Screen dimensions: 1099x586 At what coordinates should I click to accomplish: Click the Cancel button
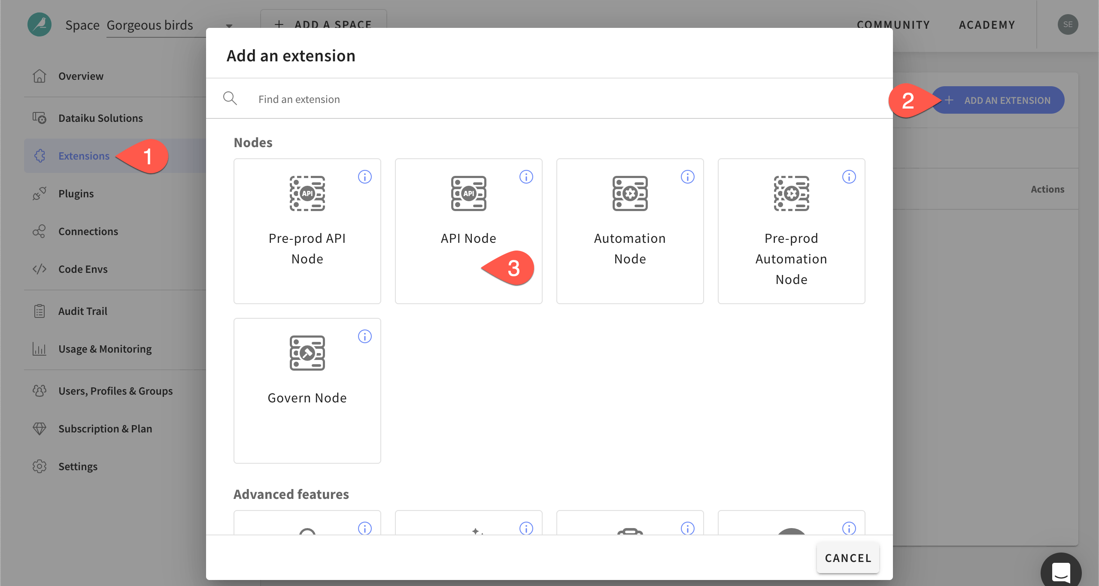[847, 558]
